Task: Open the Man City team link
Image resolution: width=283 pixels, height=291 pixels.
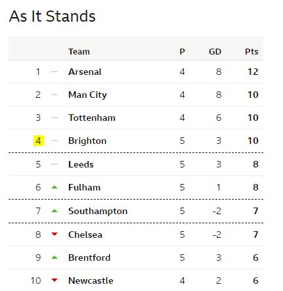Action: point(87,95)
